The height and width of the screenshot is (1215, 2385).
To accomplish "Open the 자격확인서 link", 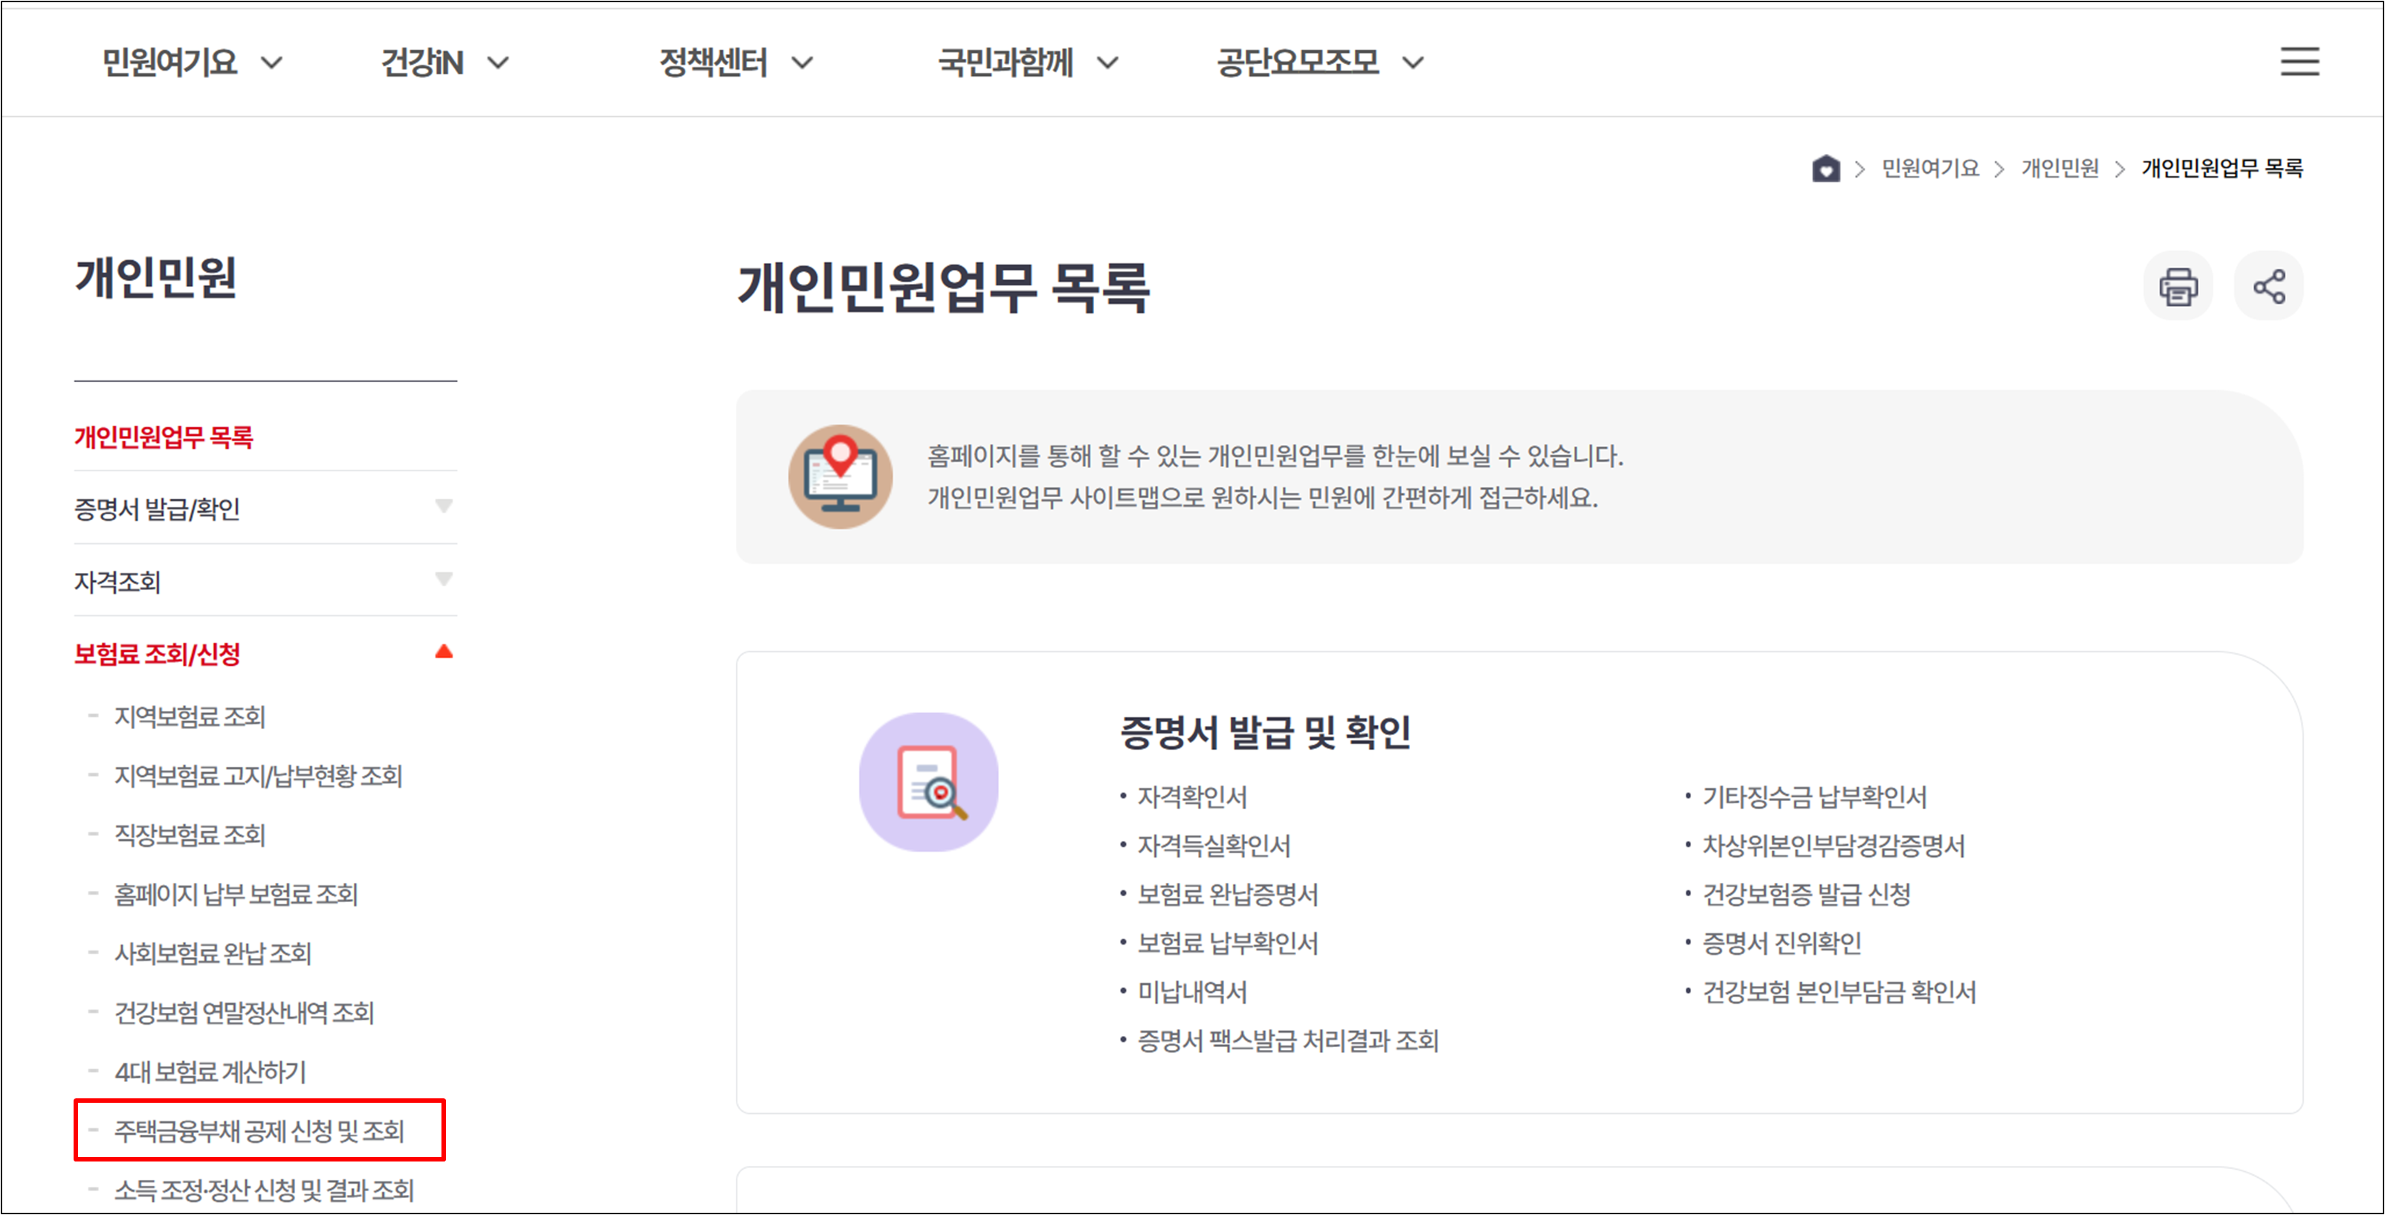I will pyautogui.click(x=1192, y=797).
